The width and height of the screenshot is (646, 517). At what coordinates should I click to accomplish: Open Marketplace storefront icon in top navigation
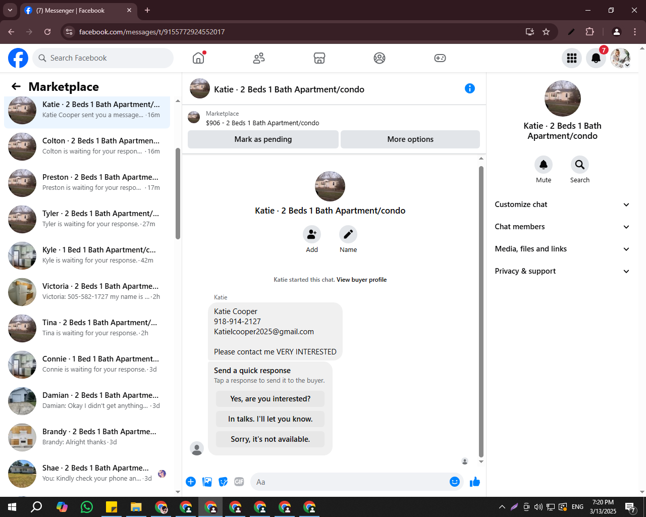pyautogui.click(x=319, y=58)
